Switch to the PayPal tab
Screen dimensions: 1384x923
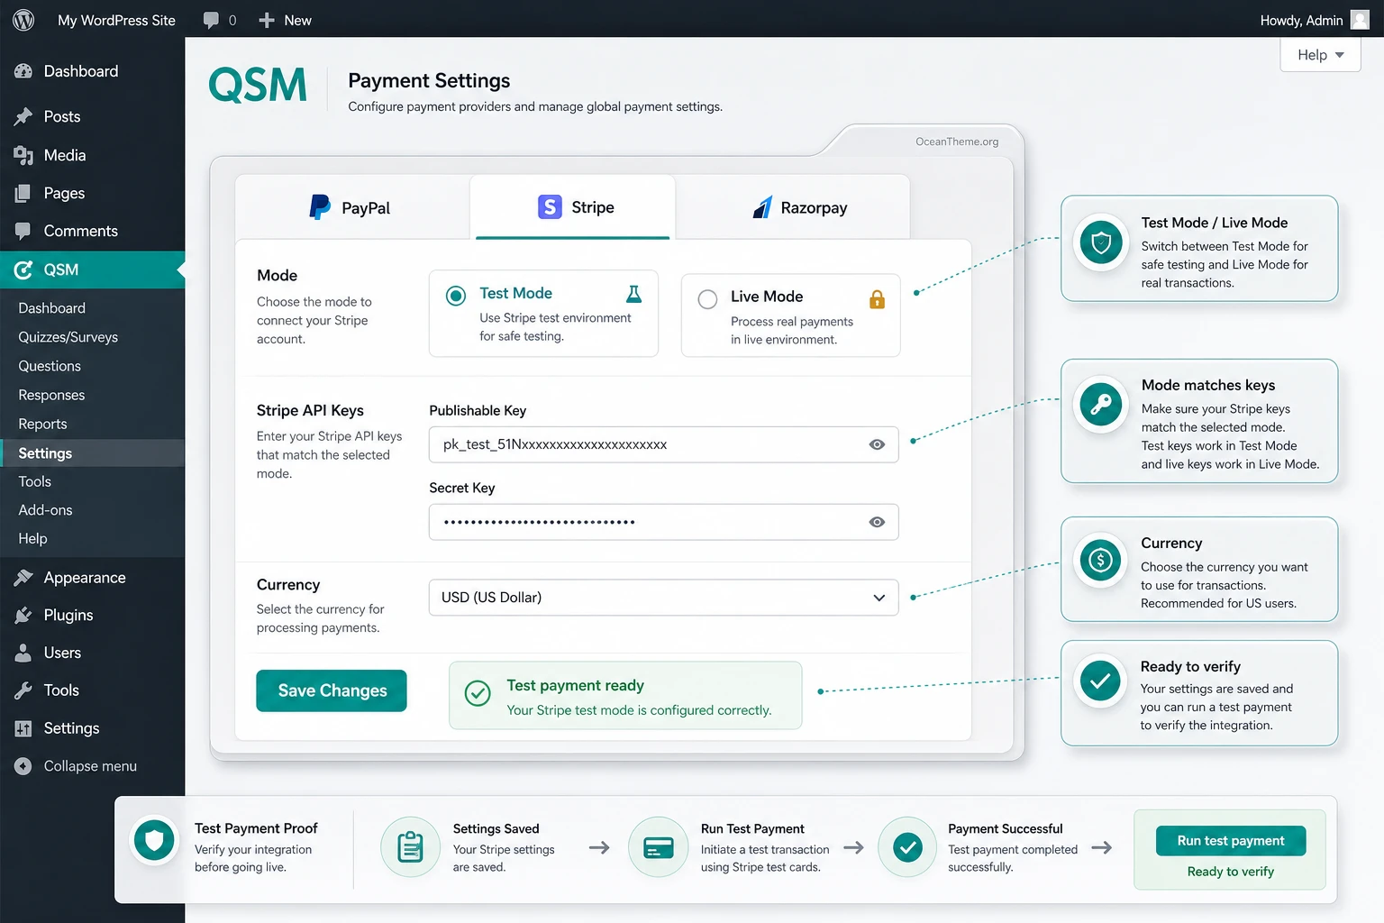[x=352, y=207]
